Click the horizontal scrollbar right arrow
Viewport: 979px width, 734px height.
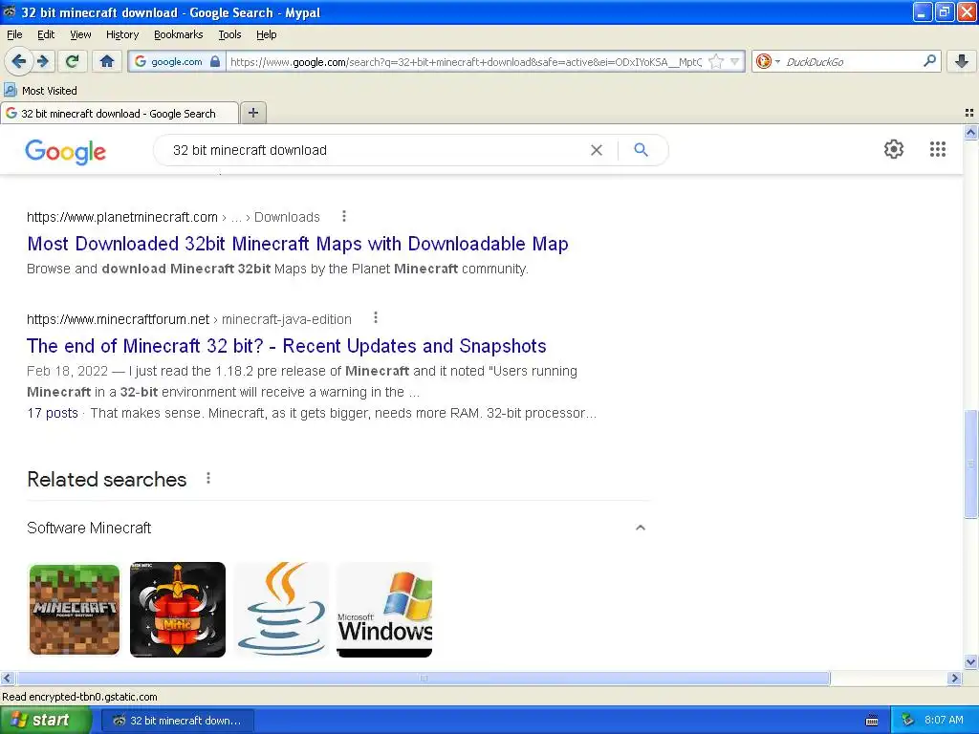tap(954, 678)
